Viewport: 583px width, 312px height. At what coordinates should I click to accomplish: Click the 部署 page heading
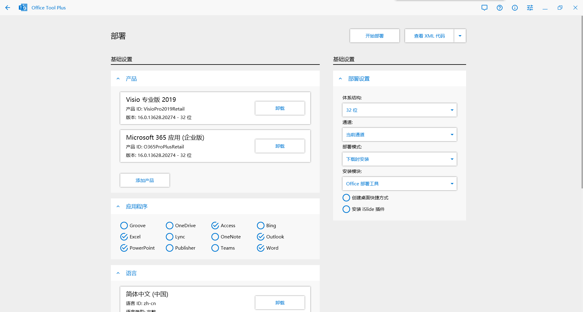118,36
